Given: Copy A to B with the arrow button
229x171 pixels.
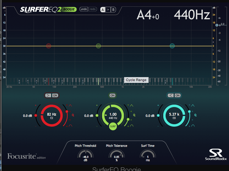Looking at the screenshot, I should [x=108, y=10].
